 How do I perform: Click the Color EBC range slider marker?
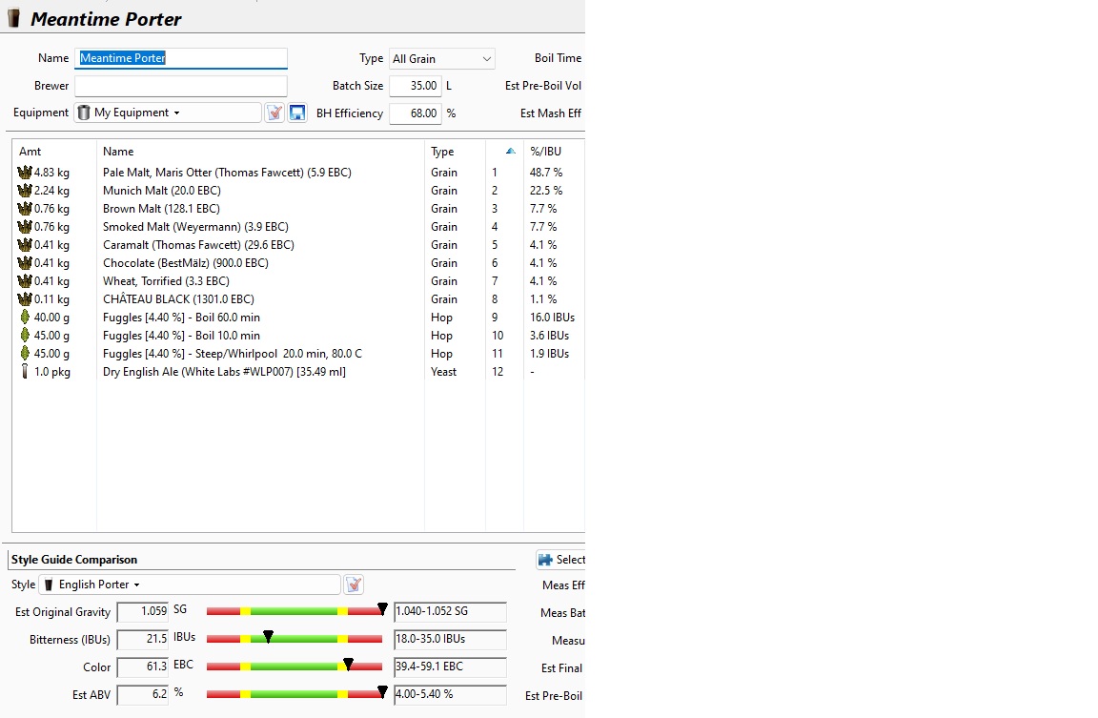click(348, 664)
